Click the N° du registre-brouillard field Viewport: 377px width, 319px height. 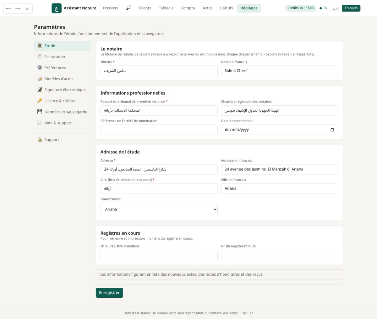[x=159, y=255]
